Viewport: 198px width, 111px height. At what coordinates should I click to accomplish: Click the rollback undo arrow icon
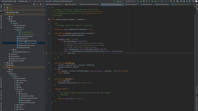click(174, 1)
